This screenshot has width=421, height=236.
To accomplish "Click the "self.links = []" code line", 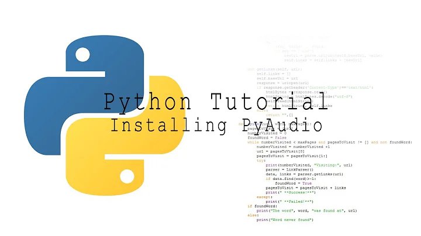I will coord(272,73).
